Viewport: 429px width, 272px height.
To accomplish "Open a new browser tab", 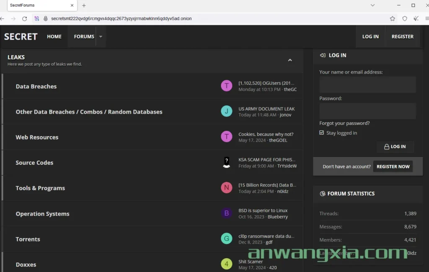I will [x=84, y=5].
